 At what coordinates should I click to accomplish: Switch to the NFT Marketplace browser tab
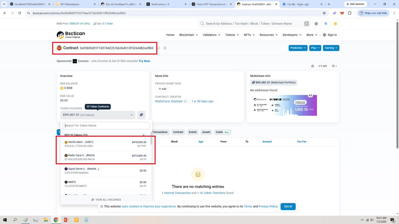pos(75,4)
